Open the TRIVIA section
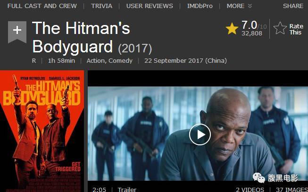Screen dimensions: 308x192 coord(101,6)
